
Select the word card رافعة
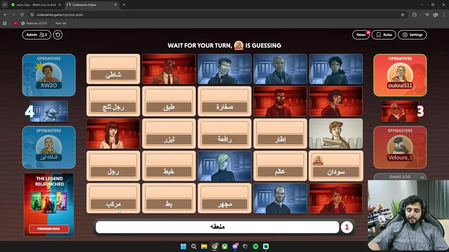[224, 134]
